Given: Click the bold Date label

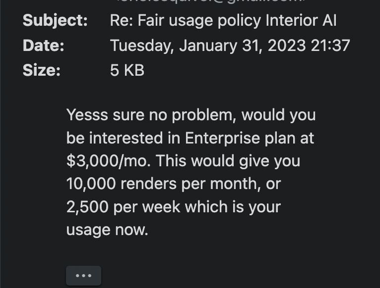Looking at the screenshot, I should pos(44,45).
